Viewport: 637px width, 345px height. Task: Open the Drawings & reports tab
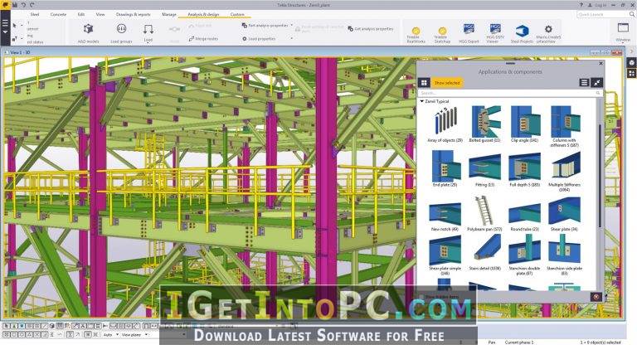134,14
